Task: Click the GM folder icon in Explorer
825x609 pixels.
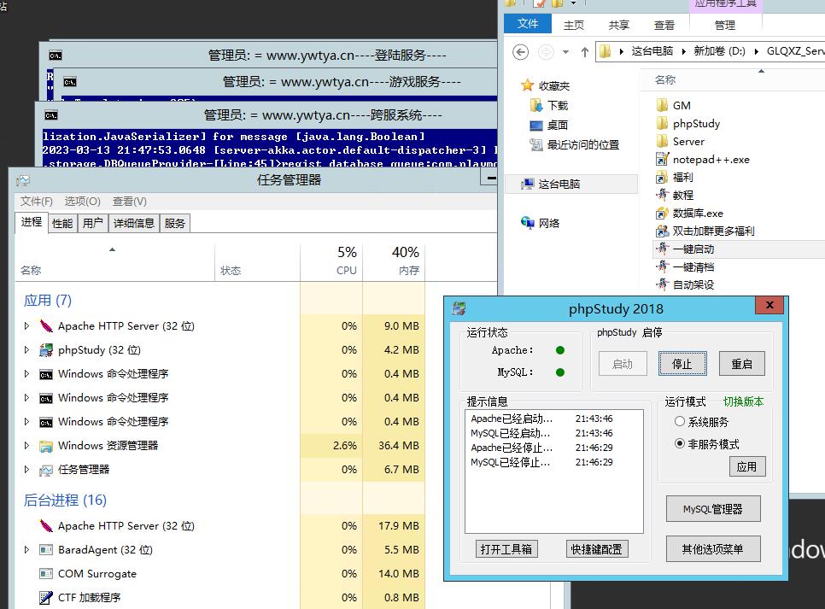Action: 662,105
